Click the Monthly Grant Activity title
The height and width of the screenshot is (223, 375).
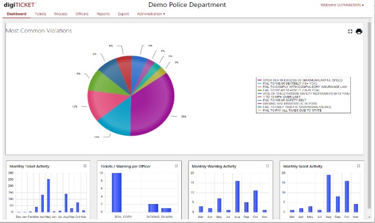[303, 166]
